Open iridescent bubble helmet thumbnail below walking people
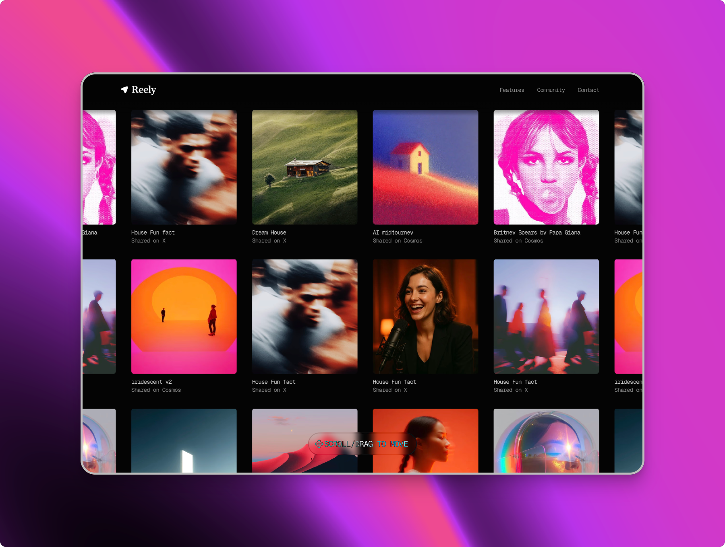 [x=547, y=440]
